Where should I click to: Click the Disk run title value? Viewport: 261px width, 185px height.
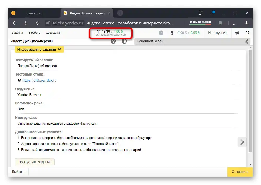click(21, 109)
